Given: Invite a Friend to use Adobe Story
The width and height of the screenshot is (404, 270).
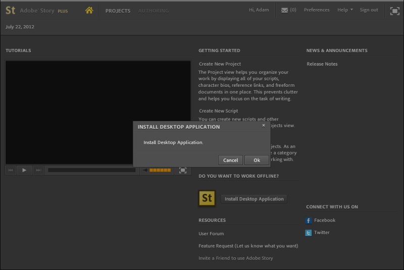Looking at the screenshot, I should point(235,258).
